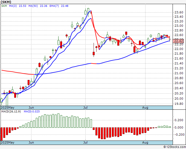Click the 0.000 MACD axis label

[179, 127]
